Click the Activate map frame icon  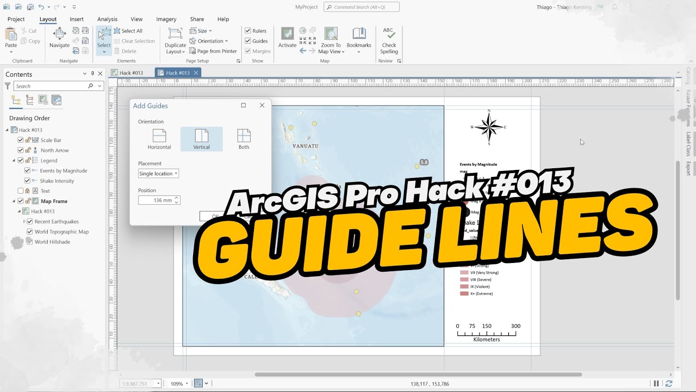[x=287, y=34]
